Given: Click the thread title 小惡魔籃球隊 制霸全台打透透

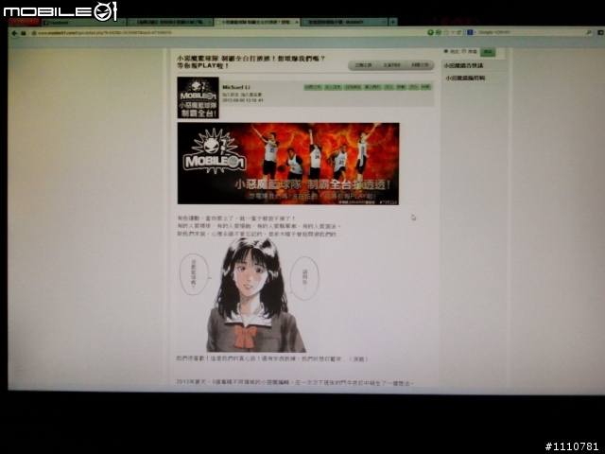Looking at the screenshot, I should 251,61.
